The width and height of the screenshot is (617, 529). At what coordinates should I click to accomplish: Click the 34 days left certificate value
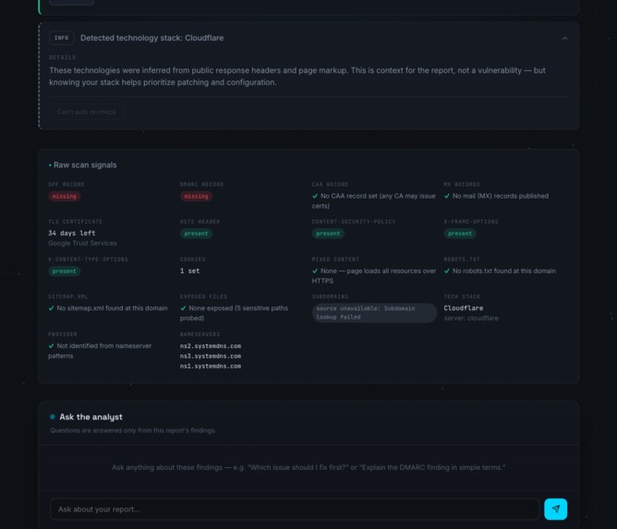(x=72, y=234)
